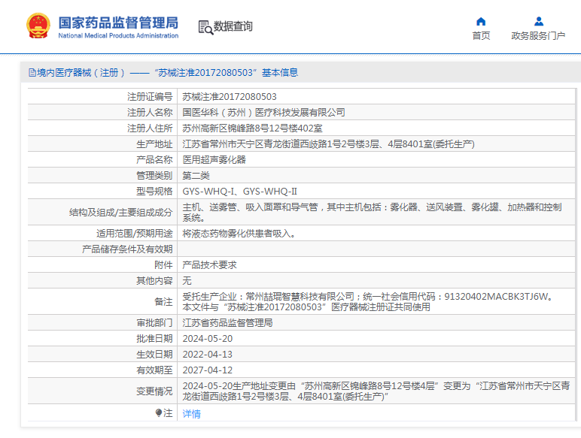Click the document icon beside 境内医疗器械
Viewport: 581px width, 438px height.
point(32,73)
